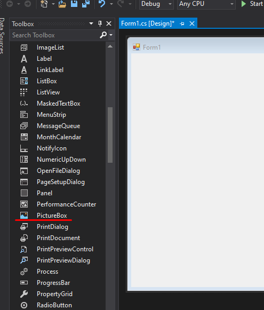The width and height of the screenshot is (264, 310).
Task: Choose the PrintPreviewControl icon
Action: [x=24, y=249]
